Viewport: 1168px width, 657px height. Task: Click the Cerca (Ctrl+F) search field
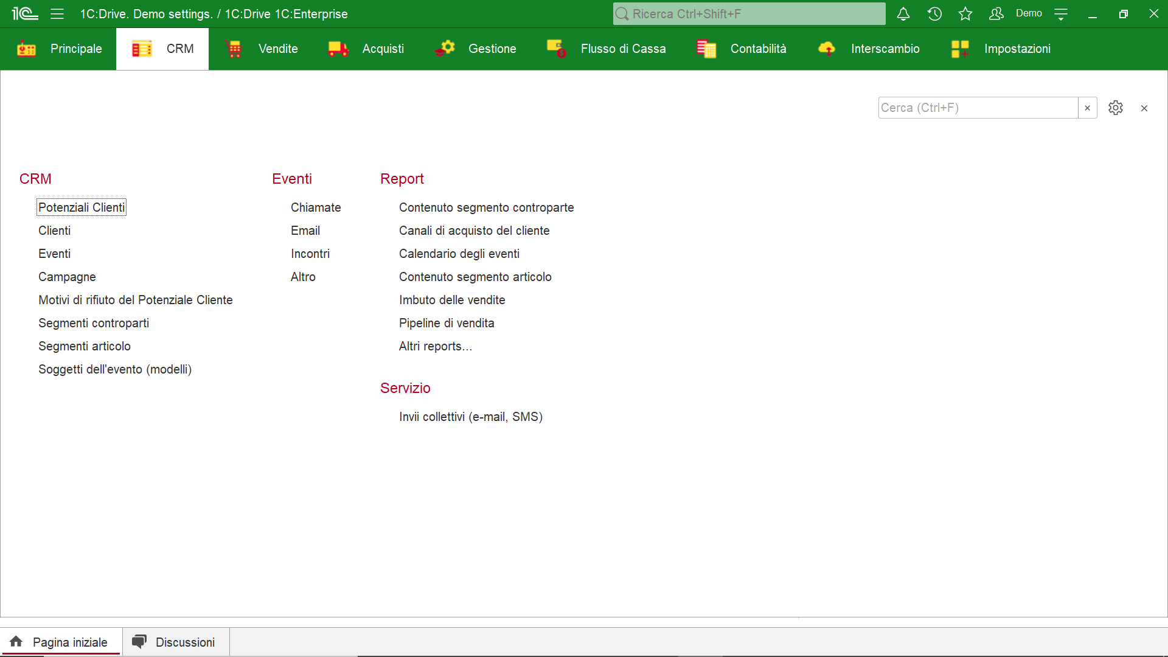coord(978,108)
